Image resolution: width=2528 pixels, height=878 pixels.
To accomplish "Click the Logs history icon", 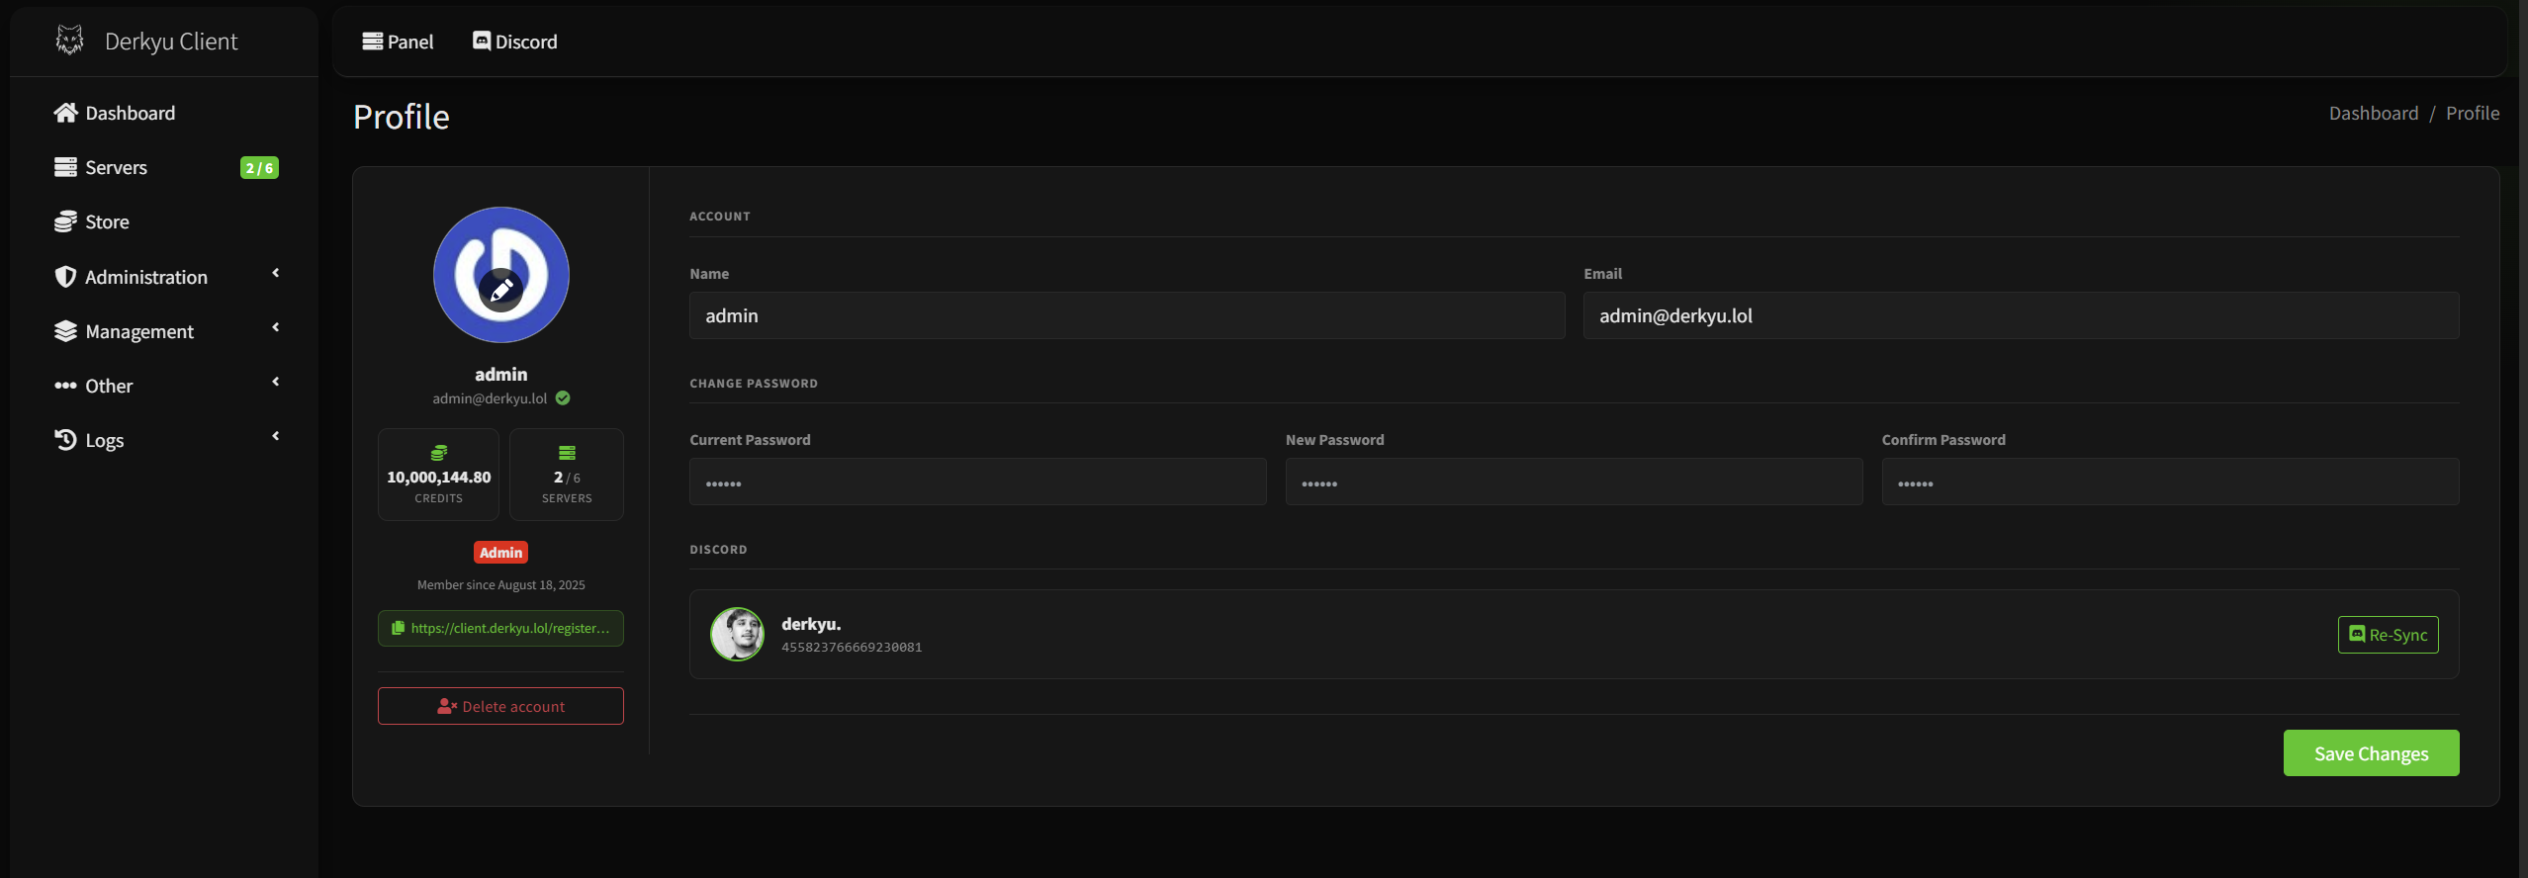I will 65,440.
